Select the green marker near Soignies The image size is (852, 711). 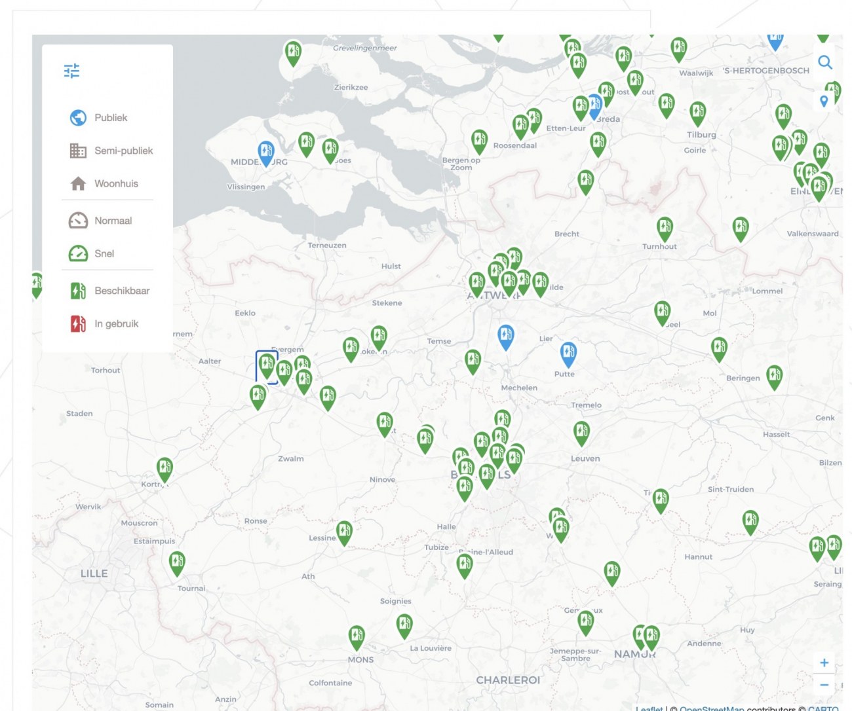pos(404,627)
